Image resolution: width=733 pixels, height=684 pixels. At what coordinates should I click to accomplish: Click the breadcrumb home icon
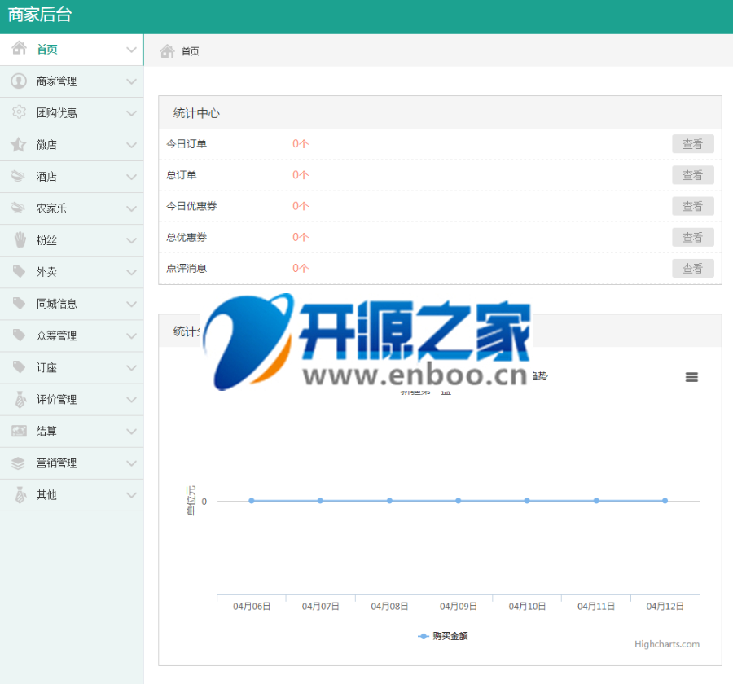click(x=167, y=51)
